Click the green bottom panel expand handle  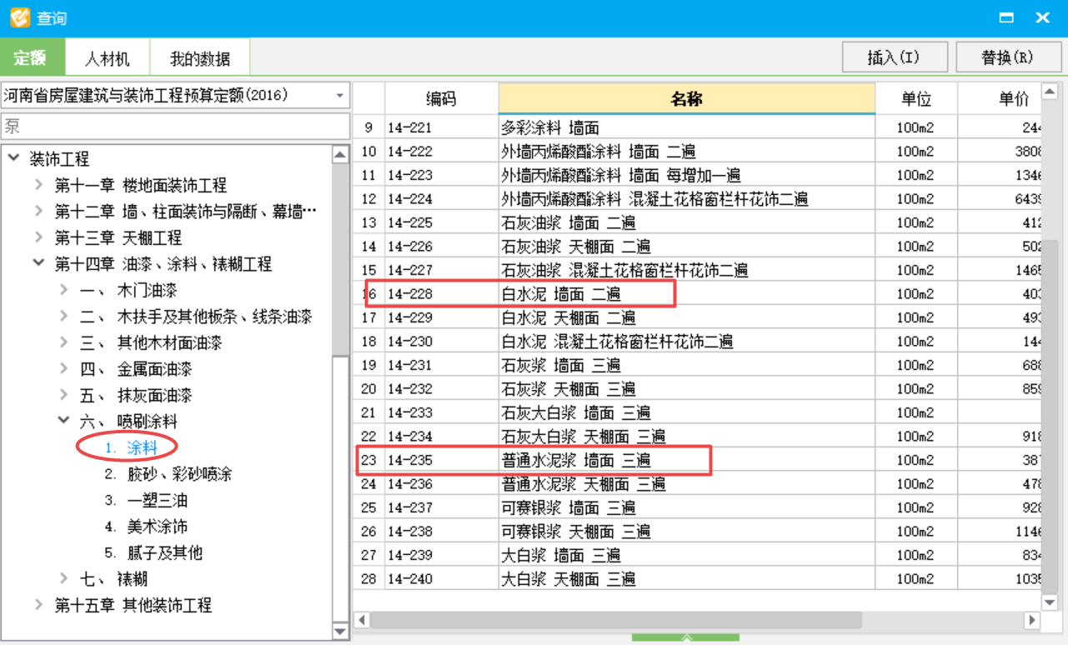click(x=685, y=638)
